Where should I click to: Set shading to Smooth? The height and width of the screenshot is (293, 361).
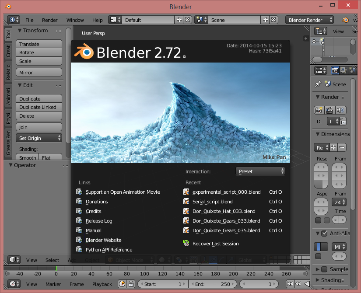pos(27,157)
